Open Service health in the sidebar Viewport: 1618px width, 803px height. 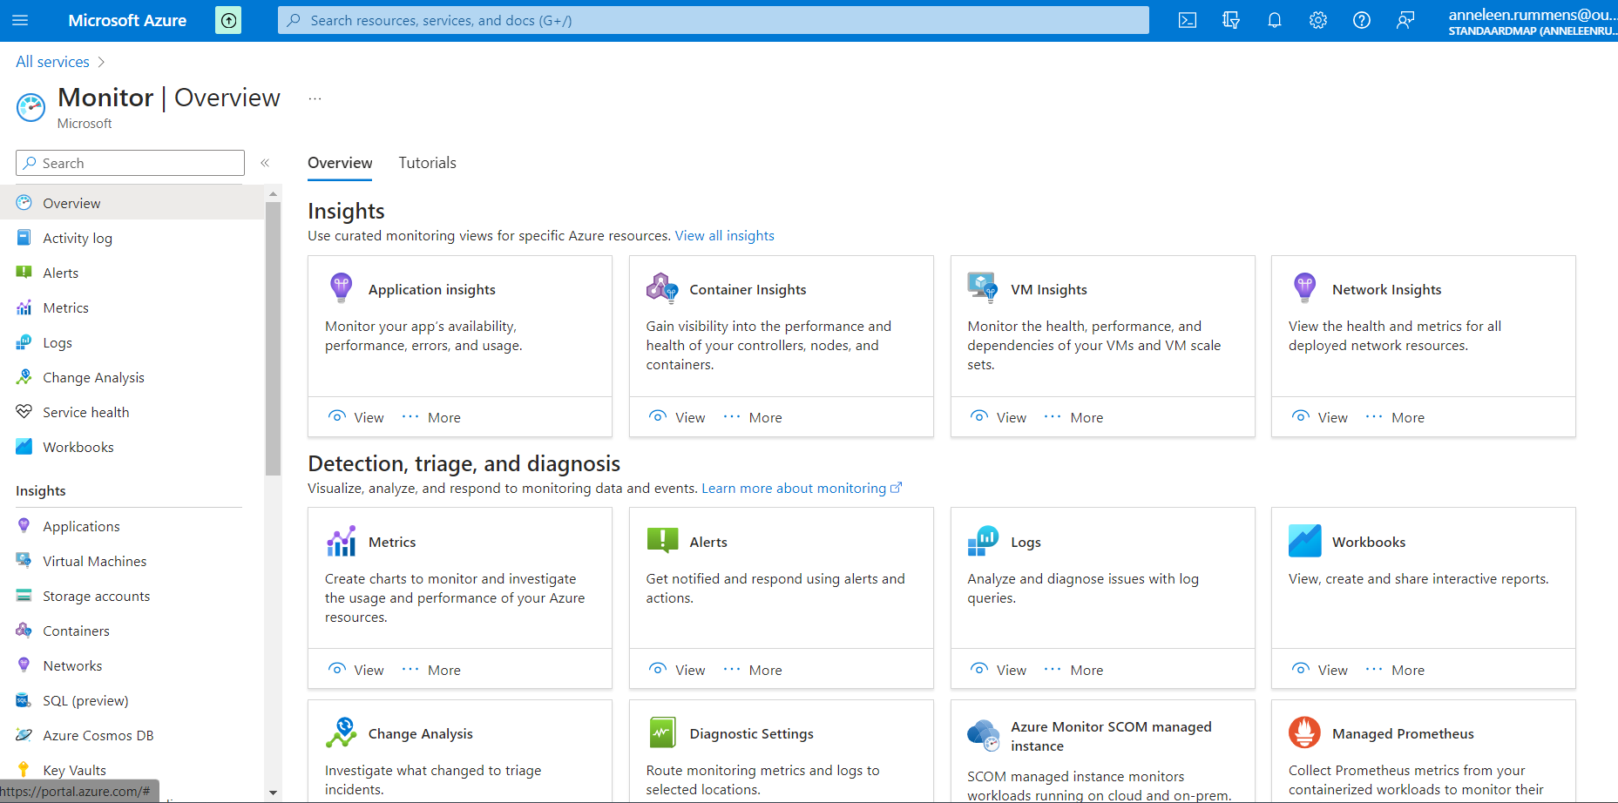[x=132, y=412]
